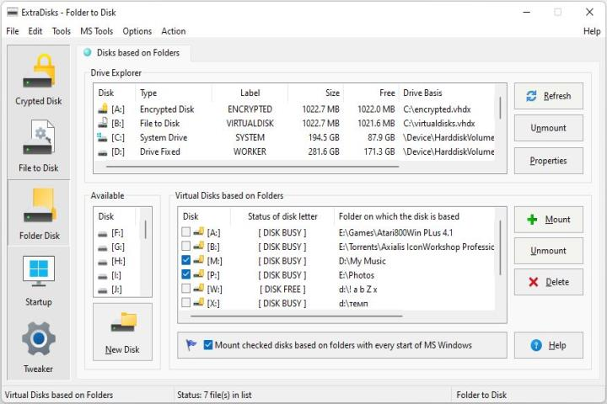Open the File menu
The height and width of the screenshot is (404, 607).
tap(13, 31)
